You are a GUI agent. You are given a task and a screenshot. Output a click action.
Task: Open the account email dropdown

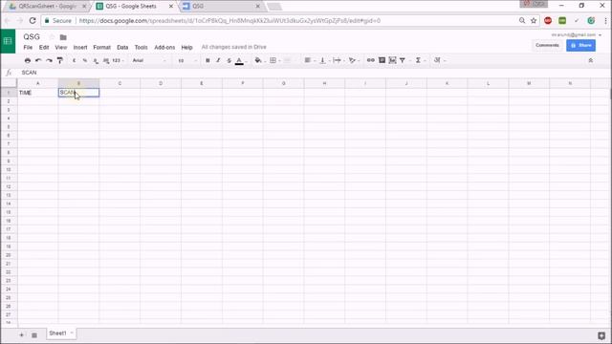[576, 34]
